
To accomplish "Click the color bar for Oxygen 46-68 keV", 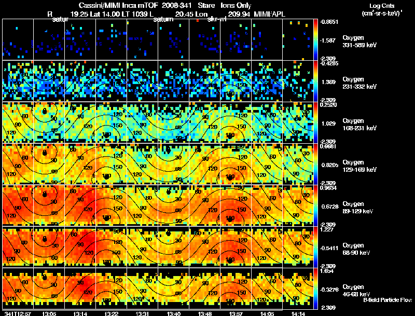I will [x=315, y=289].
